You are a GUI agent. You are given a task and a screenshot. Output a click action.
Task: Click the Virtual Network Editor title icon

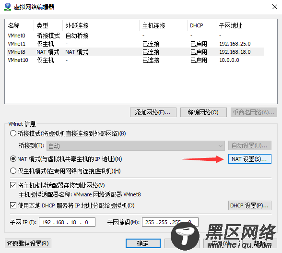[x=8, y=7]
